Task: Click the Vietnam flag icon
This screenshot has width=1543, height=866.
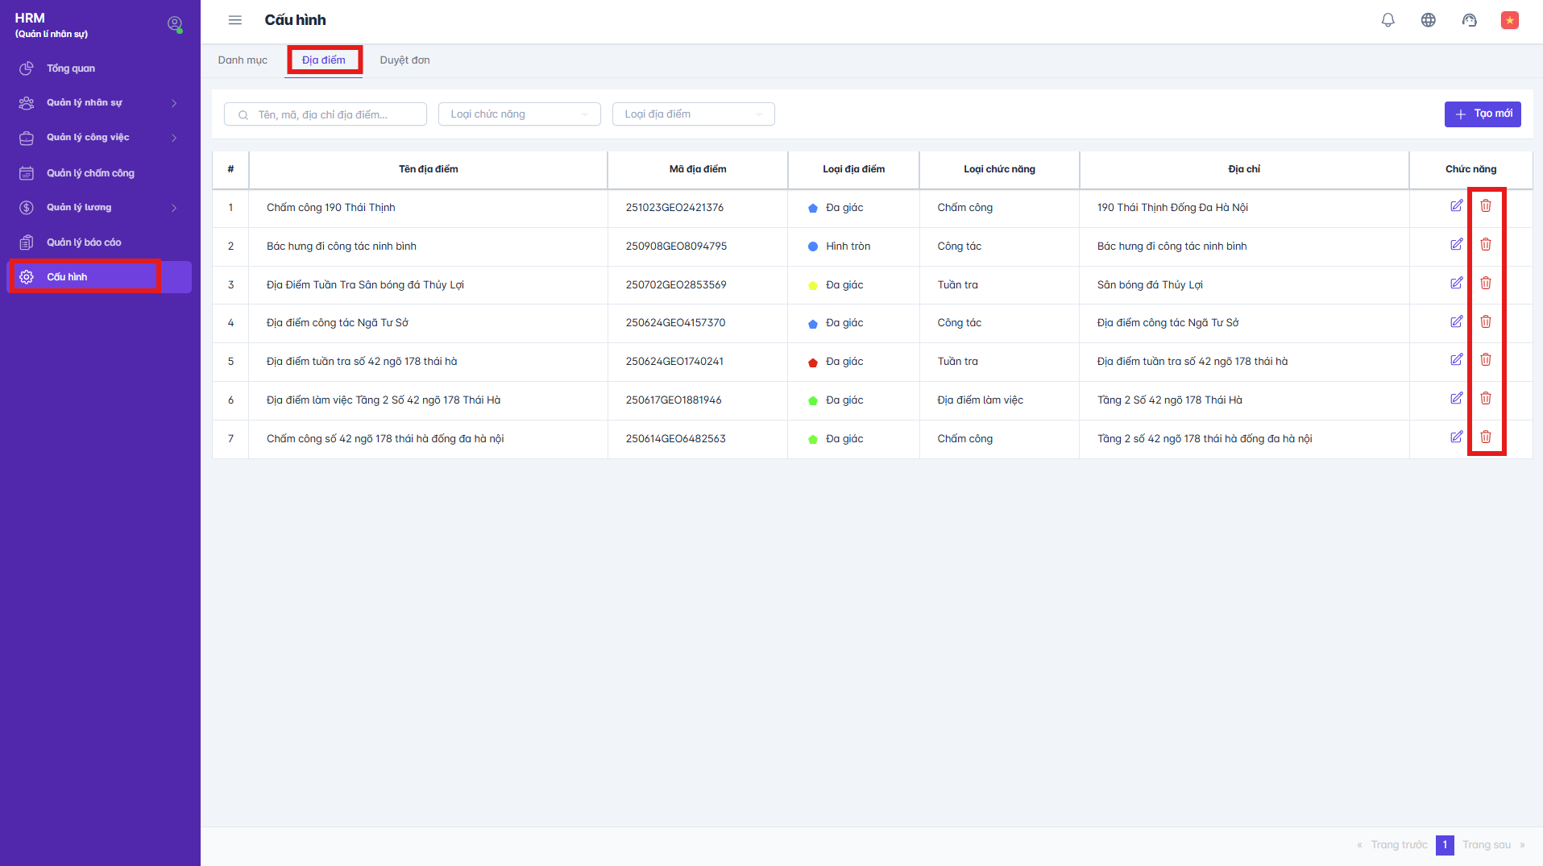Action: 1509,20
